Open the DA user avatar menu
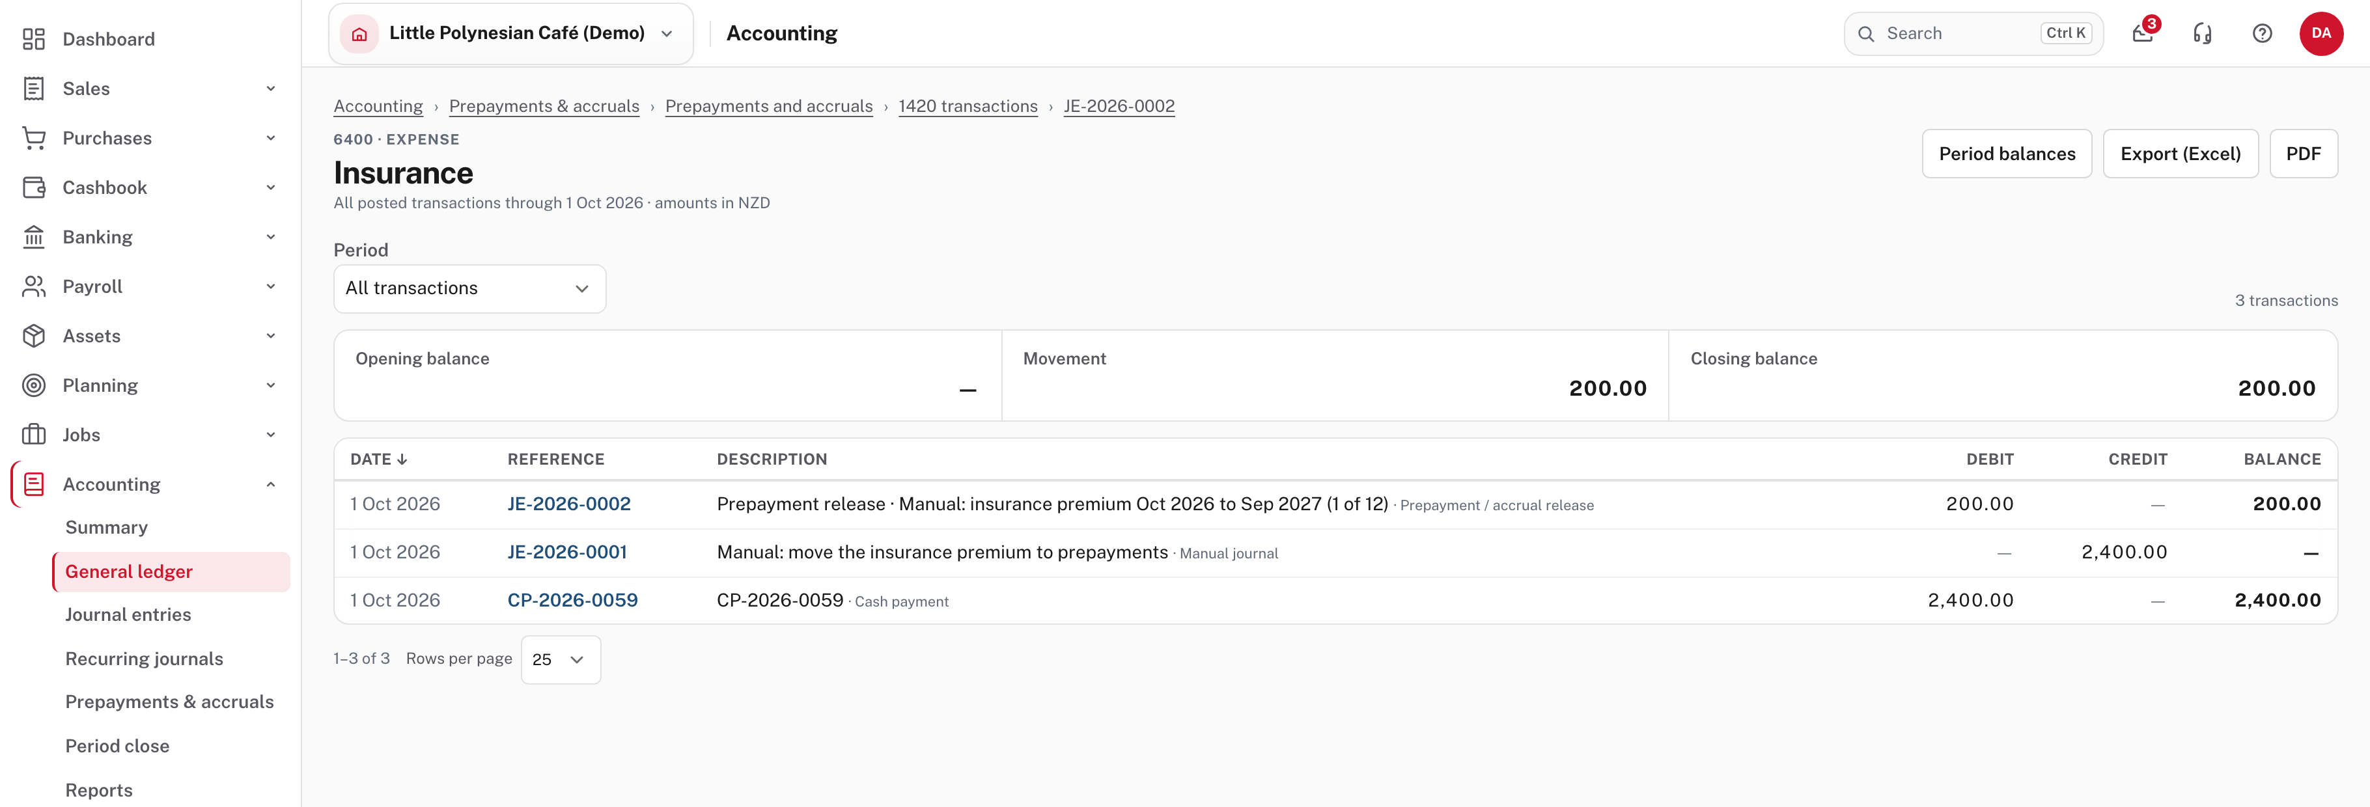 (2321, 33)
